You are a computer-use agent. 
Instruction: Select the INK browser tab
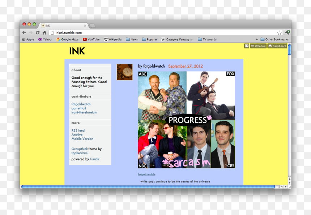point(64,26)
